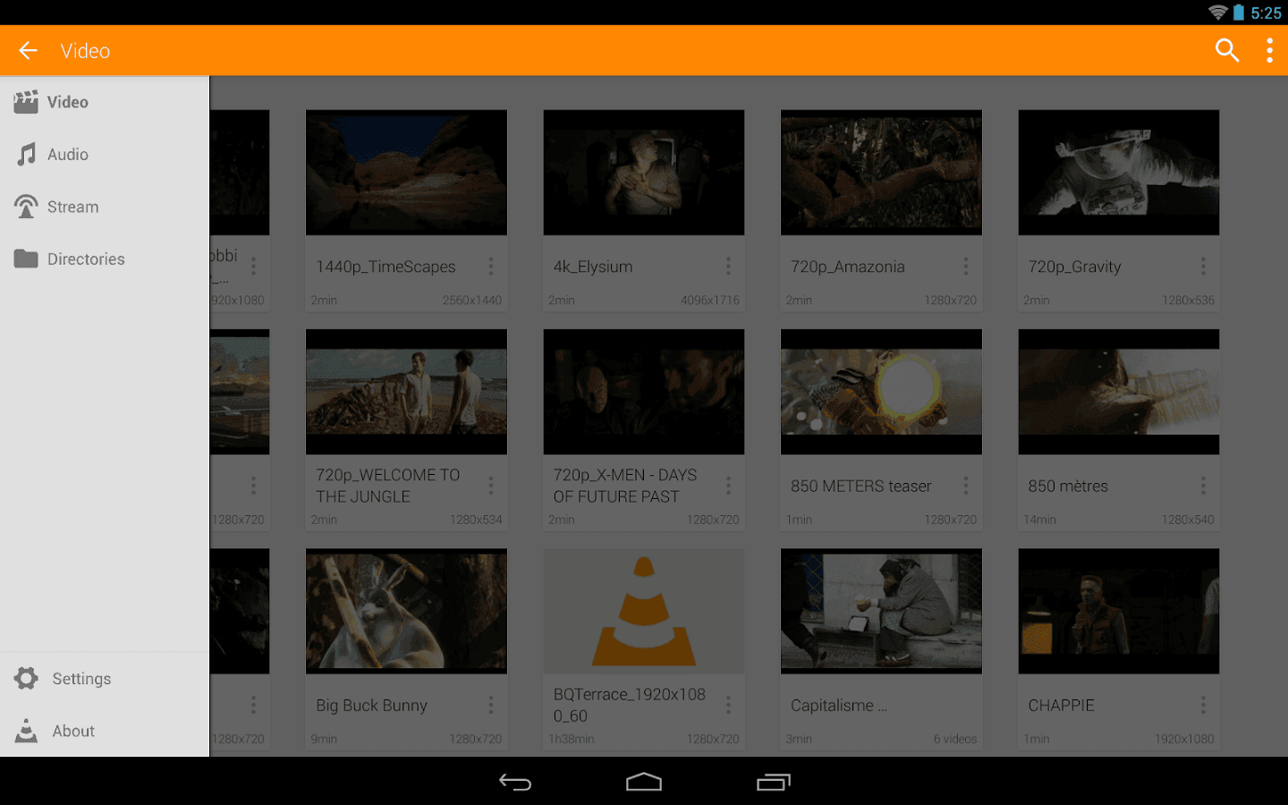The height and width of the screenshot is (805, 1288).
Task: Tap the Android back navigation button
Action: tap(515, 783)
